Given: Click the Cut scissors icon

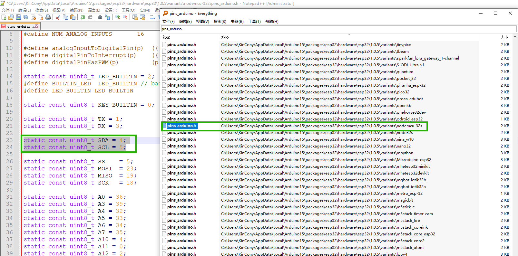Looking at the screenshot, I should pyautogui.click(x=58, y=17).
